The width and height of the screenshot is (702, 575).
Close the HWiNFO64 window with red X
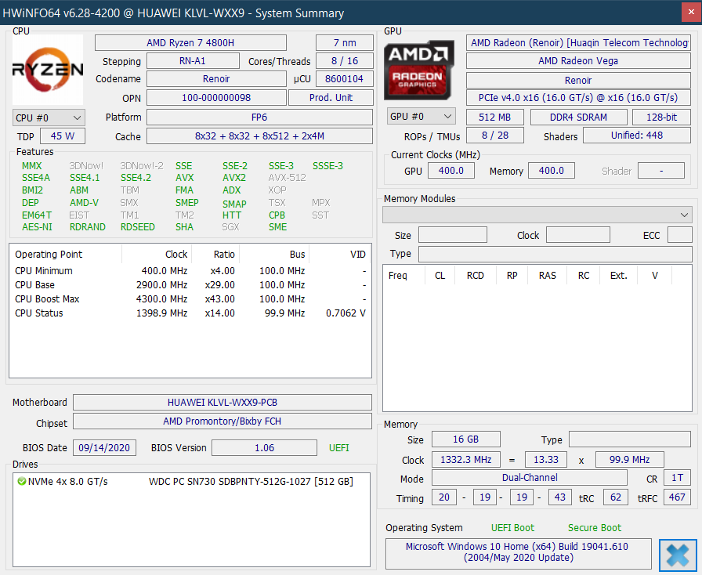pos(691,13)
